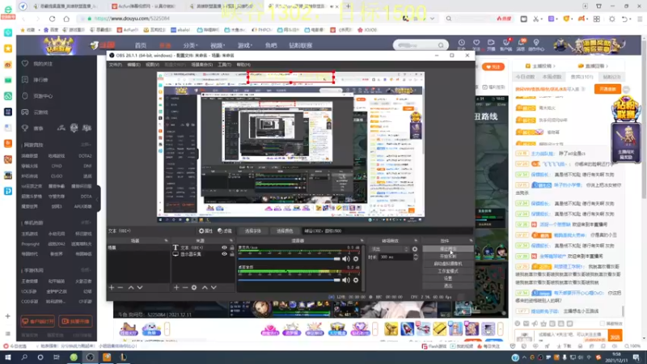Open 消息 notifications icon in Douyu header
The width and height of the screenshot is (647, 364).
(521, 44)
